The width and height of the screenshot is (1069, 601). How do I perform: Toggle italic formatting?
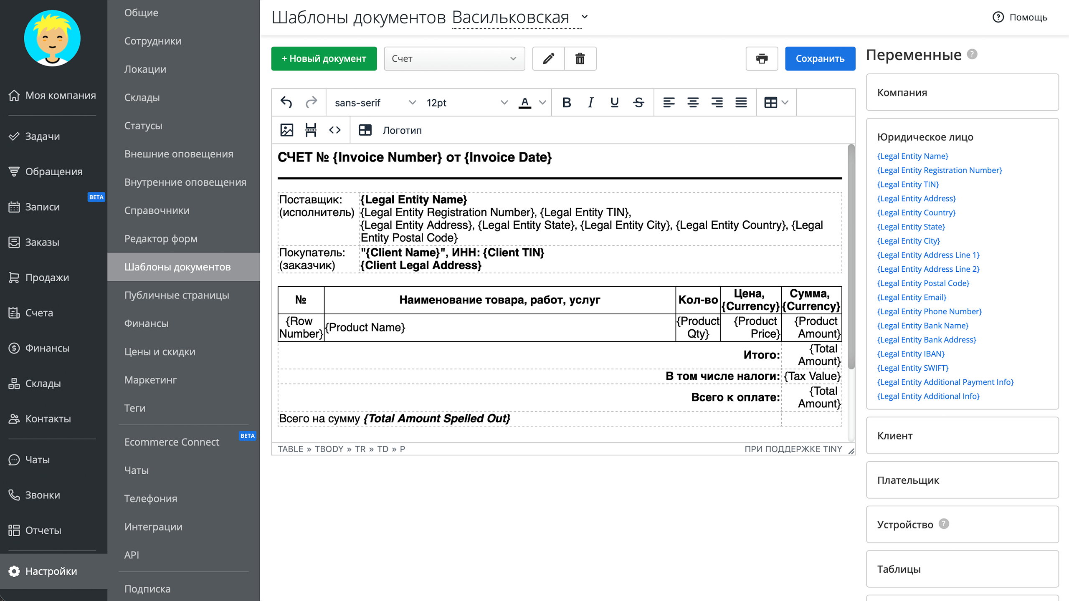click(x=590, y=102)
